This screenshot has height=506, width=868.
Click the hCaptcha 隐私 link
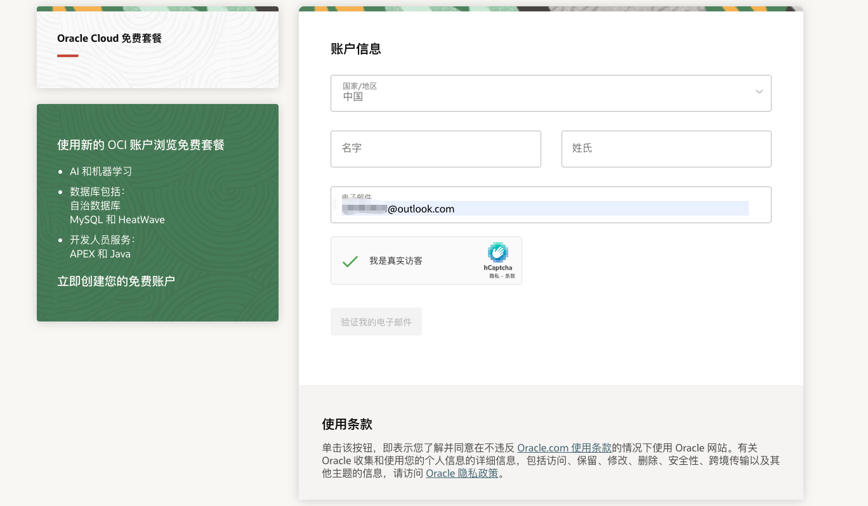[493, 276]
